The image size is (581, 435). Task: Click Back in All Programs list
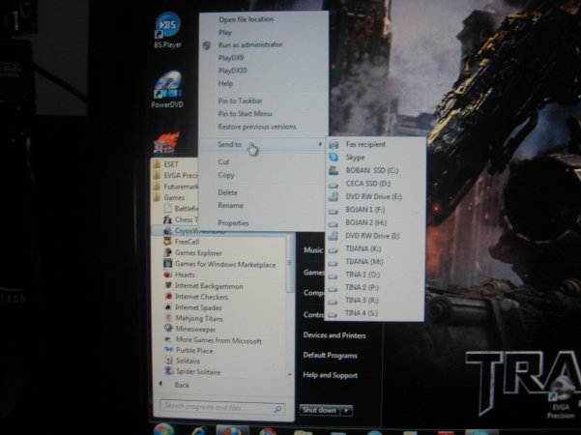tap(182, 385)
